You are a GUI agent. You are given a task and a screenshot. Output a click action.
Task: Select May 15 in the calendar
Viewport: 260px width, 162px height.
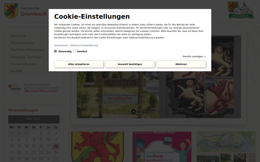click(34, 146)
